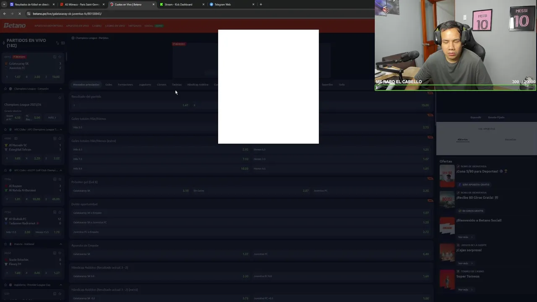Select the Todo market tab
Viewport: 537px width, 302px height.
pyautogui.click(x=341, y=85)
